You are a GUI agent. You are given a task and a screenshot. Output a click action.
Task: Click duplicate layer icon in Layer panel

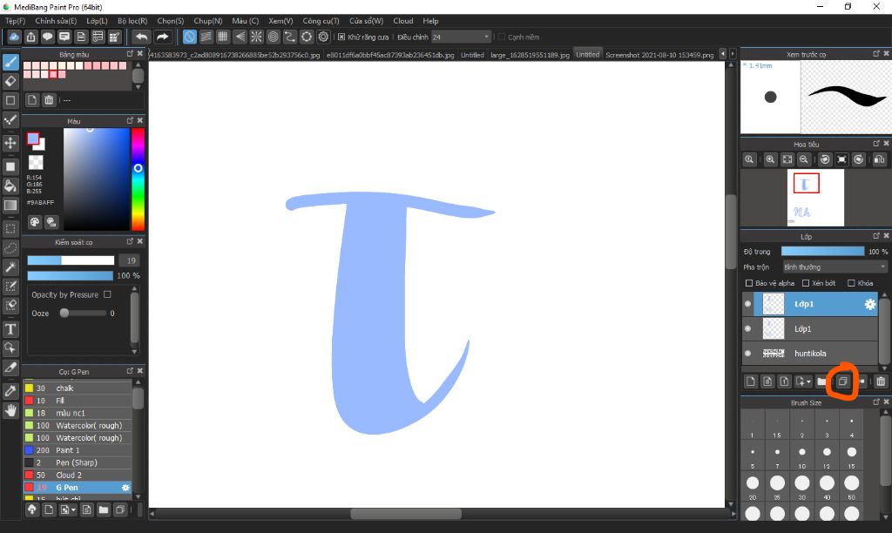pos(842,381)
